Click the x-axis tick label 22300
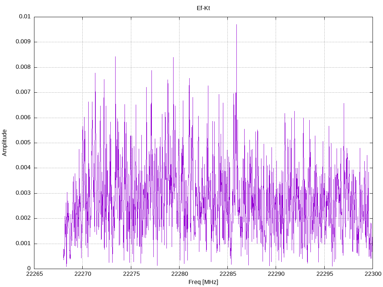 [x=373, y=274]
